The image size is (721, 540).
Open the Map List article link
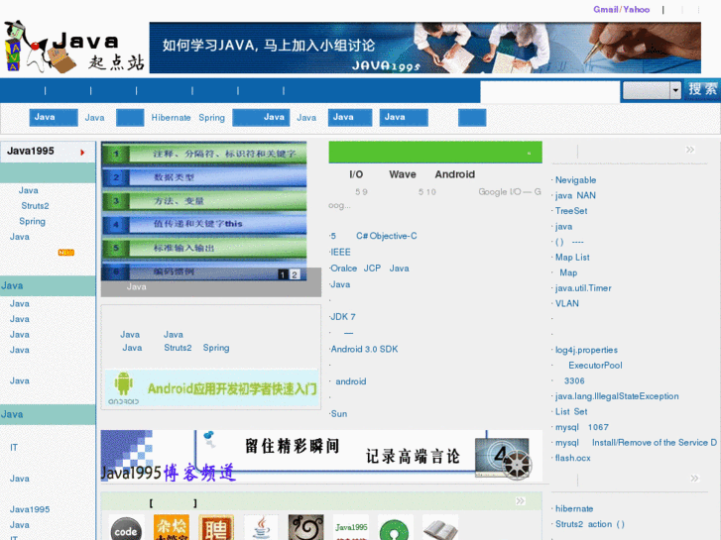pos(572,258)
